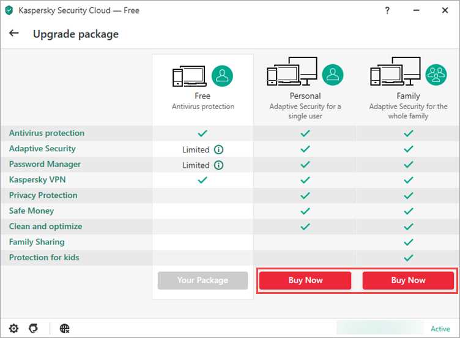Select the Family Sharing feature label

point(37,242)
